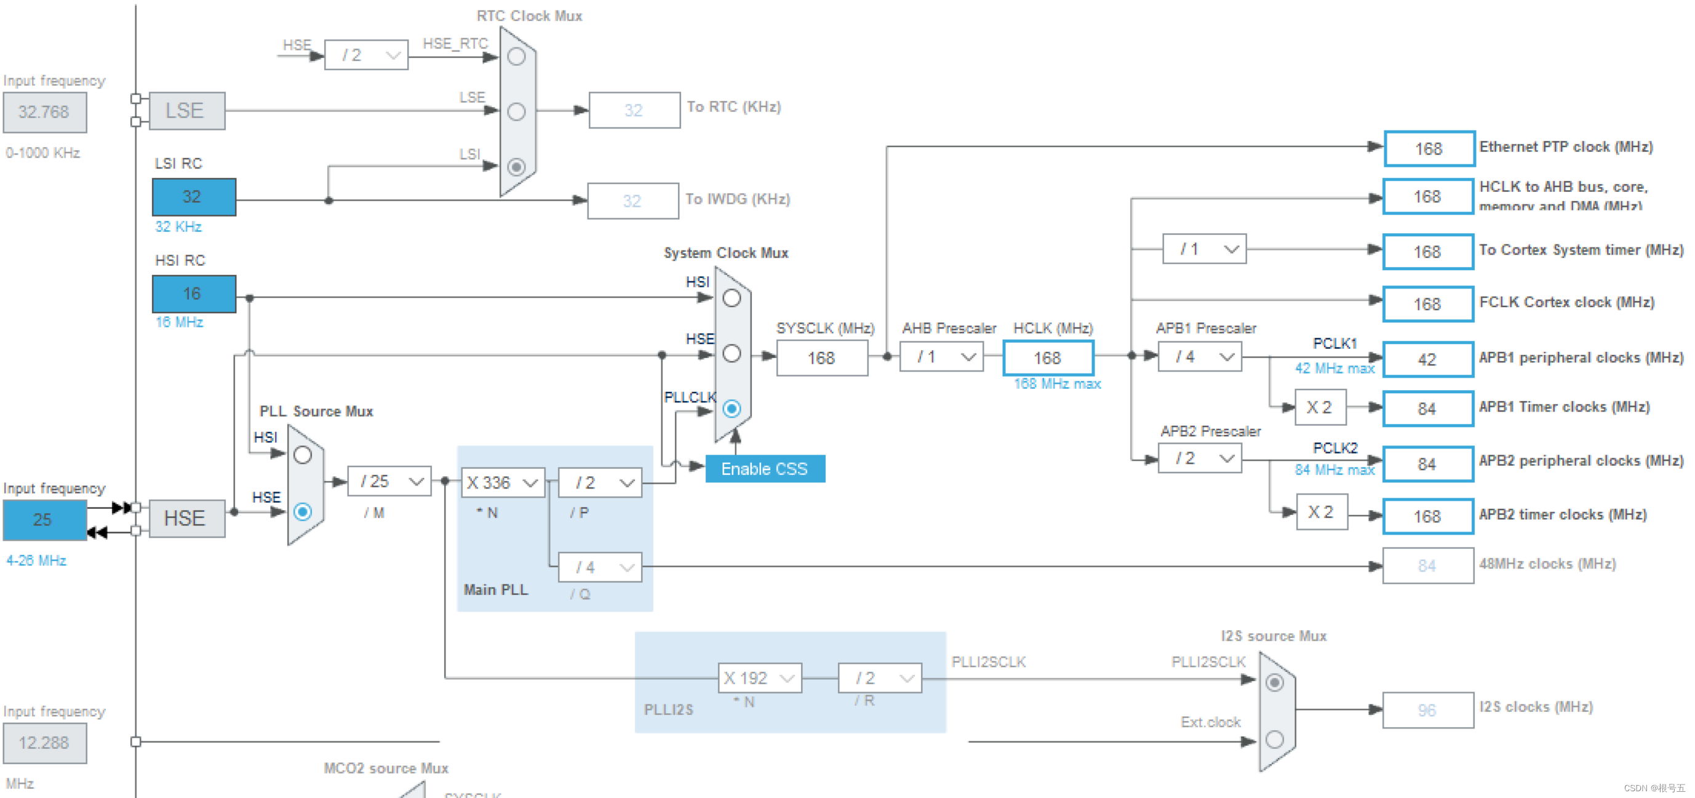Edit the HCLK 168 MHz field

pyautogui.click(x=1048, y=358)
